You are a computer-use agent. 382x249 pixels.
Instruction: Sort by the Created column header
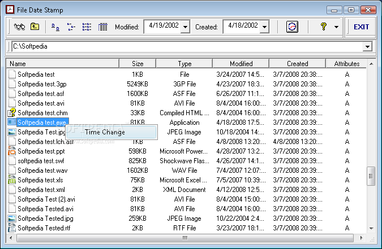tap(297, 63)
